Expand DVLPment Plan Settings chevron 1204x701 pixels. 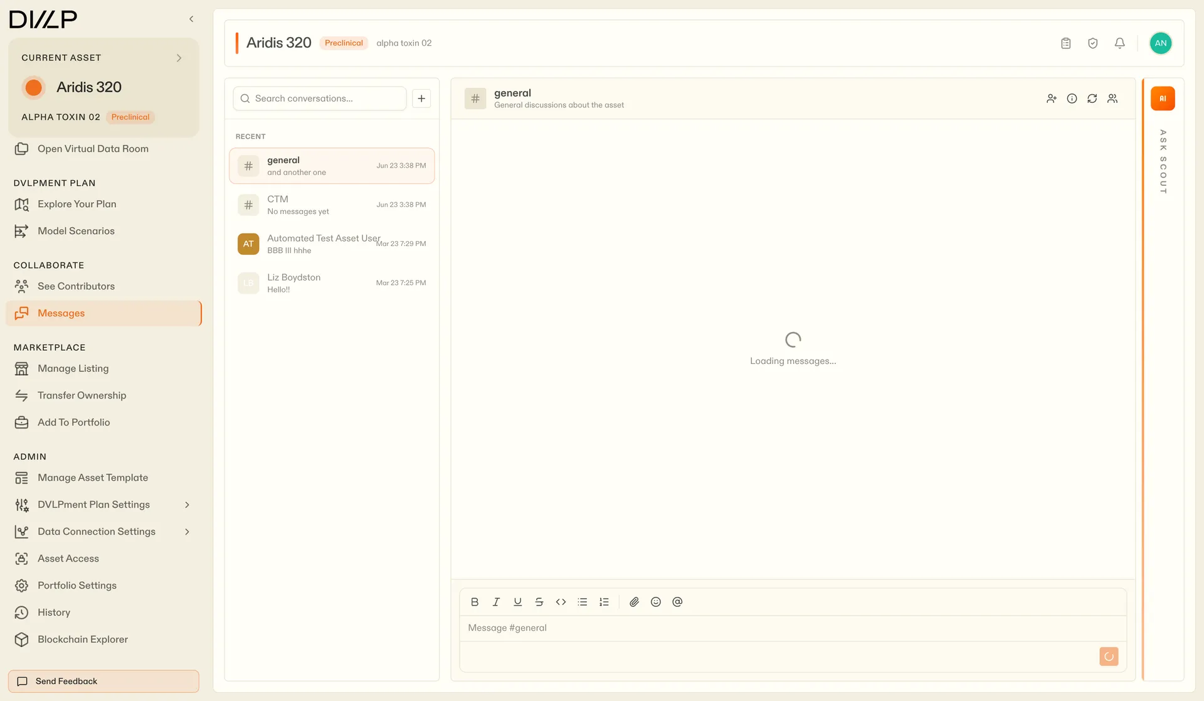pos(187,505)
